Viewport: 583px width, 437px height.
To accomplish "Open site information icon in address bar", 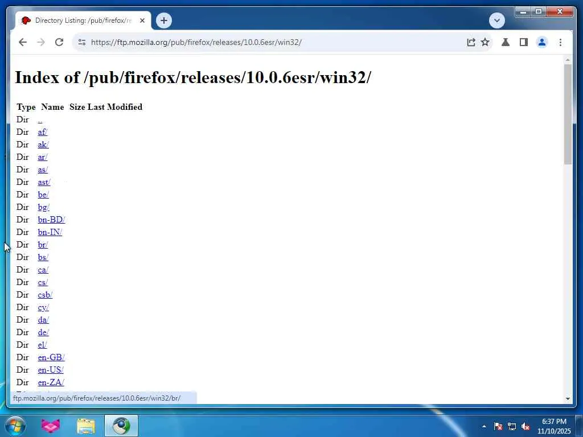I will click(82, 42).
